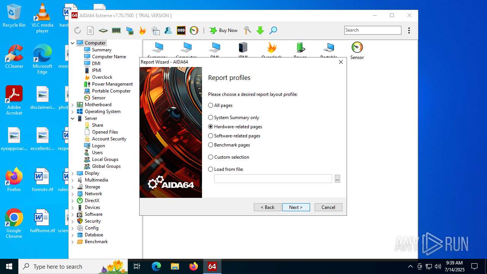Select Portable Computer in the tree
487x274 pixels.
point(111,91)
